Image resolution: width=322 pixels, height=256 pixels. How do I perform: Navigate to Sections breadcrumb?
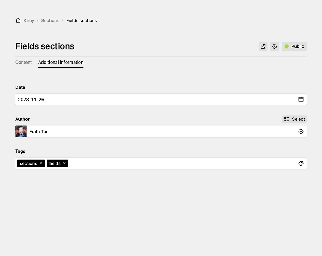pos(50,21)
